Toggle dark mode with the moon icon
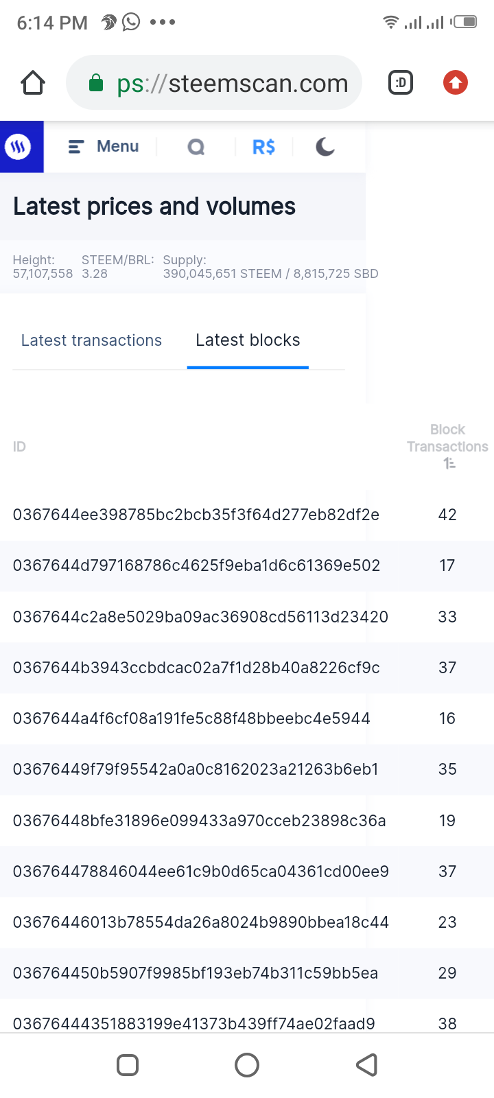494x1098 pixels. click(x=325, y=147)
